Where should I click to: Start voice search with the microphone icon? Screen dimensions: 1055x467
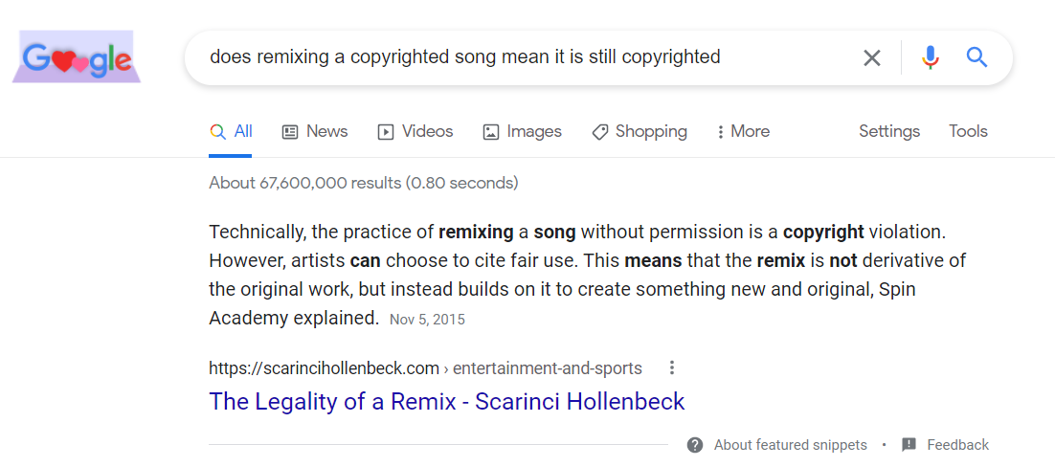pyautogui.click(x=930, y=57)
